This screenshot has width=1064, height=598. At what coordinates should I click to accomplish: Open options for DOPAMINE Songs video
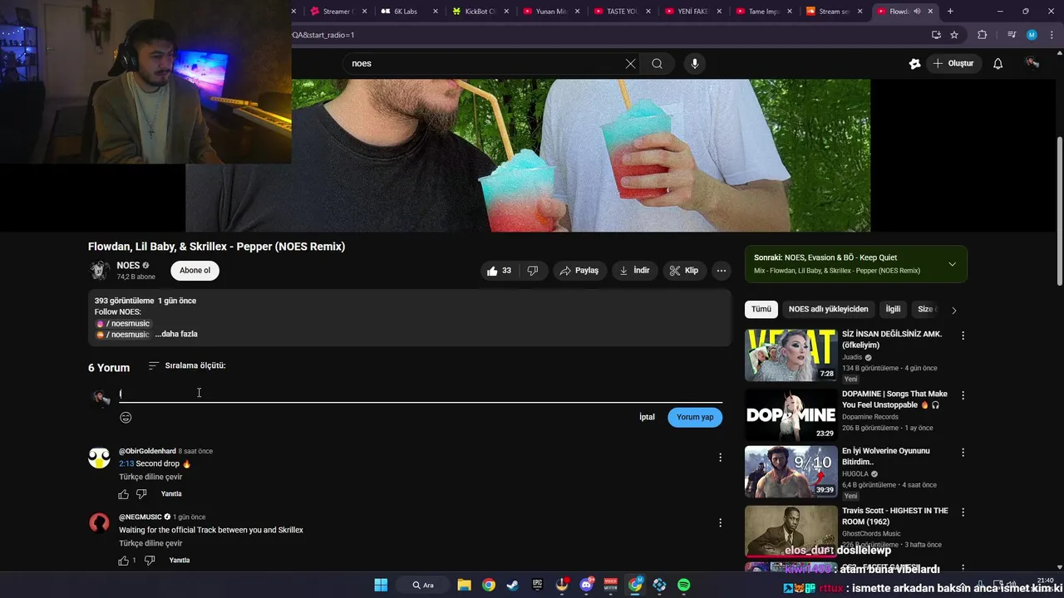tap(963, 395)
